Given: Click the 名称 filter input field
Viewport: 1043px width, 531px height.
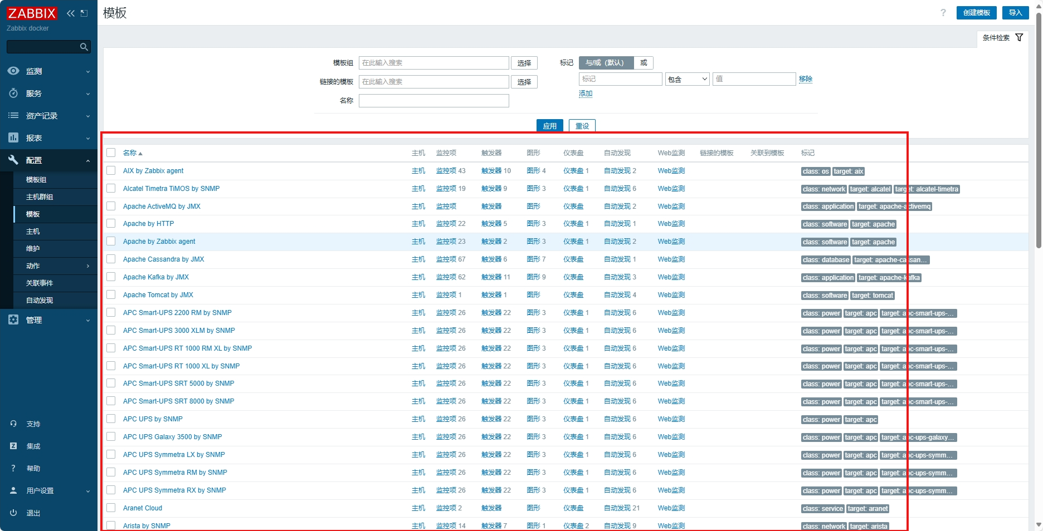Looking at the screenshot, I should tap(434, 101).
